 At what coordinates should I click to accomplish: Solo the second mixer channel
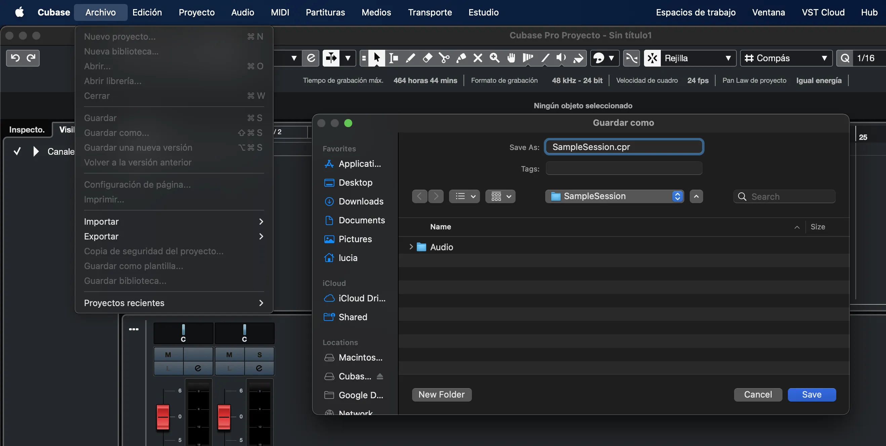(x=259, y=355)
